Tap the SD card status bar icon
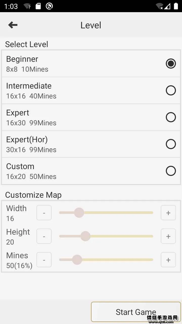The width and height of the screenshot is (182, 324). pyautogui.click(x=38, y=6)
